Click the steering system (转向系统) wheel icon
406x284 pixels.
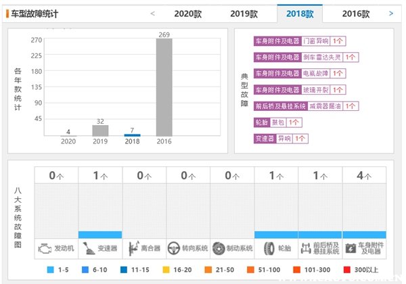175,248
